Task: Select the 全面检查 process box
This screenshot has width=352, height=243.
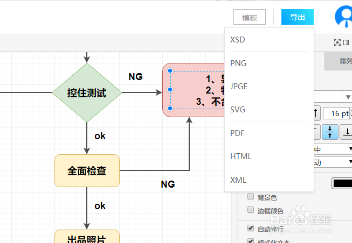Action: click(87, 170)
